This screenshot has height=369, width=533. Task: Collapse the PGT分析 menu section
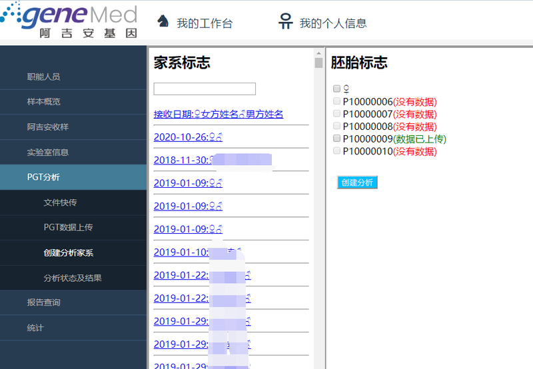point(73,177)
